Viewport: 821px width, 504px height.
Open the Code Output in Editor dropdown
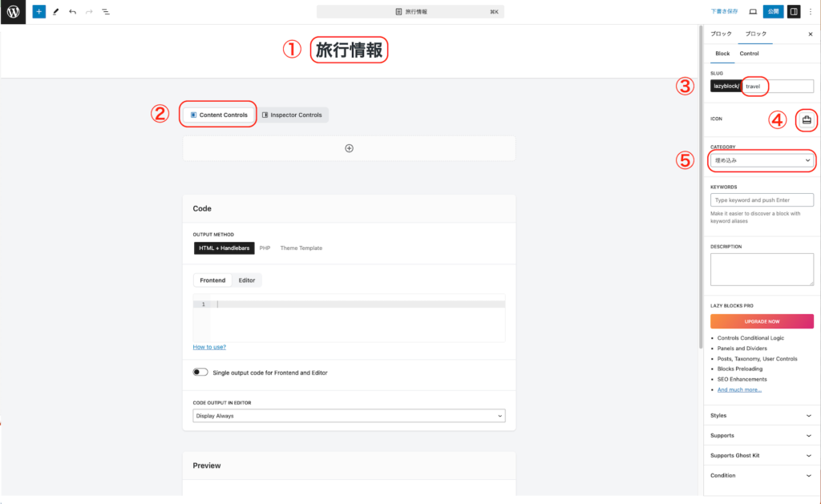349,416
